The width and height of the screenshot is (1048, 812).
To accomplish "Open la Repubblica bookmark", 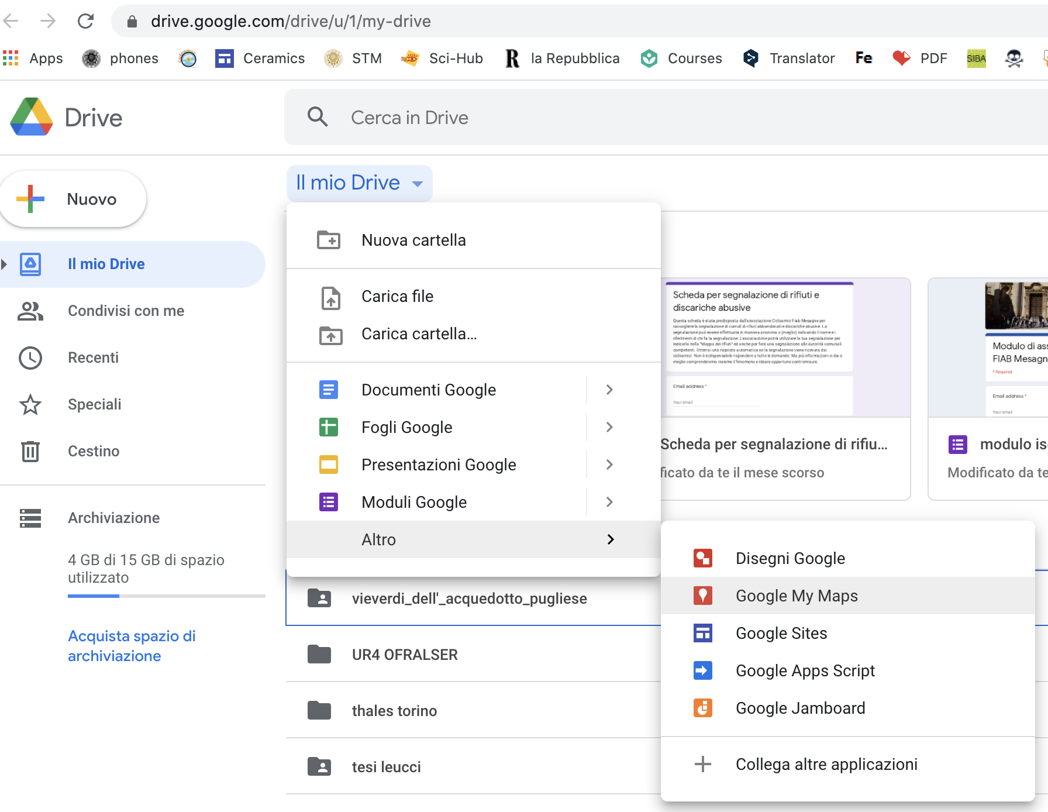I will [563, 58].
